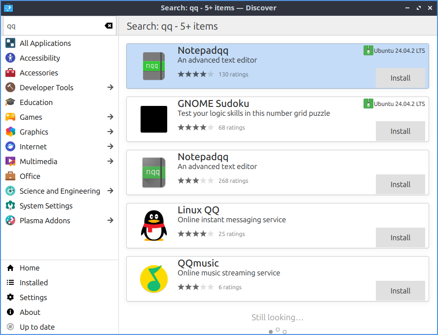Click the System Settings icon
Viewport: 438px width, 335px height.
point(10,206)
